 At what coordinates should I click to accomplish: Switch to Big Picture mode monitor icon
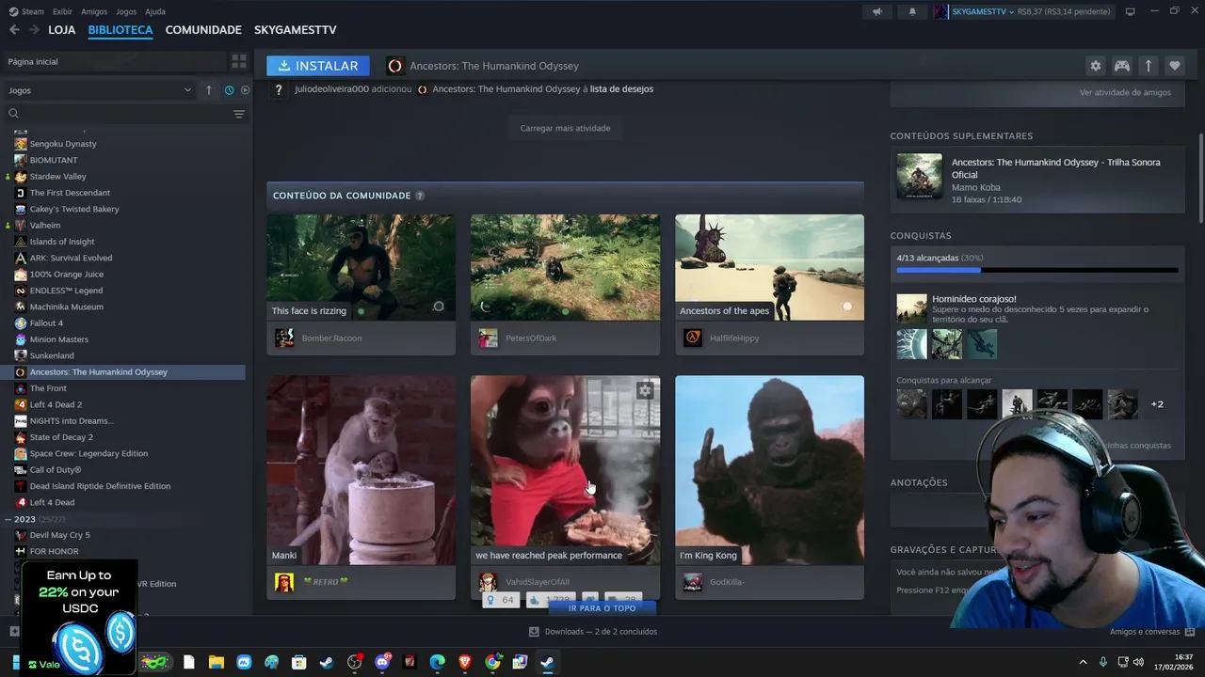1131,11
